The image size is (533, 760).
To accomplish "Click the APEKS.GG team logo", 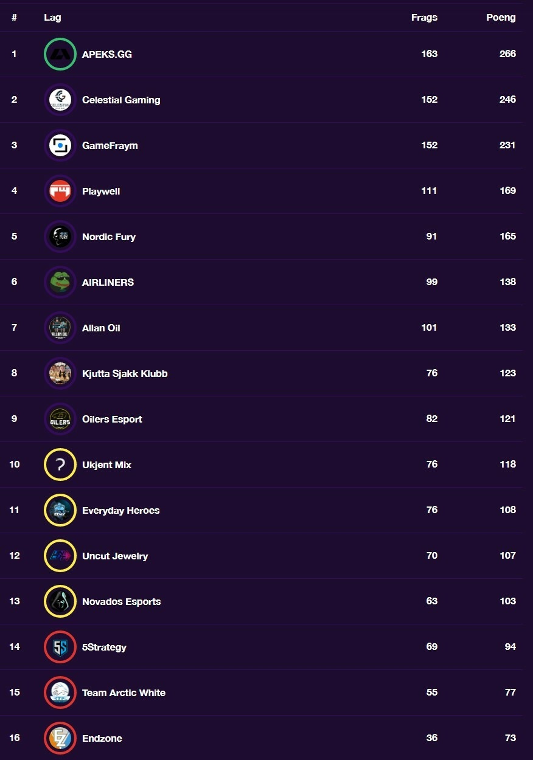I will point(60,54).
